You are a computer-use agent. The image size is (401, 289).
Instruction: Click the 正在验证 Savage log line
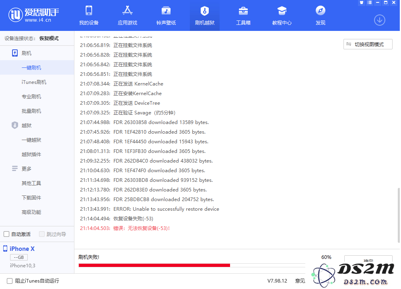click(127, 112)
